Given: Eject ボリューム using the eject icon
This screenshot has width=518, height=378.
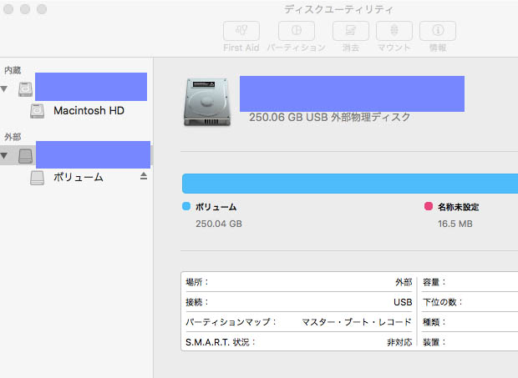Looking at the screenshot, I should (x=143, y=176).
